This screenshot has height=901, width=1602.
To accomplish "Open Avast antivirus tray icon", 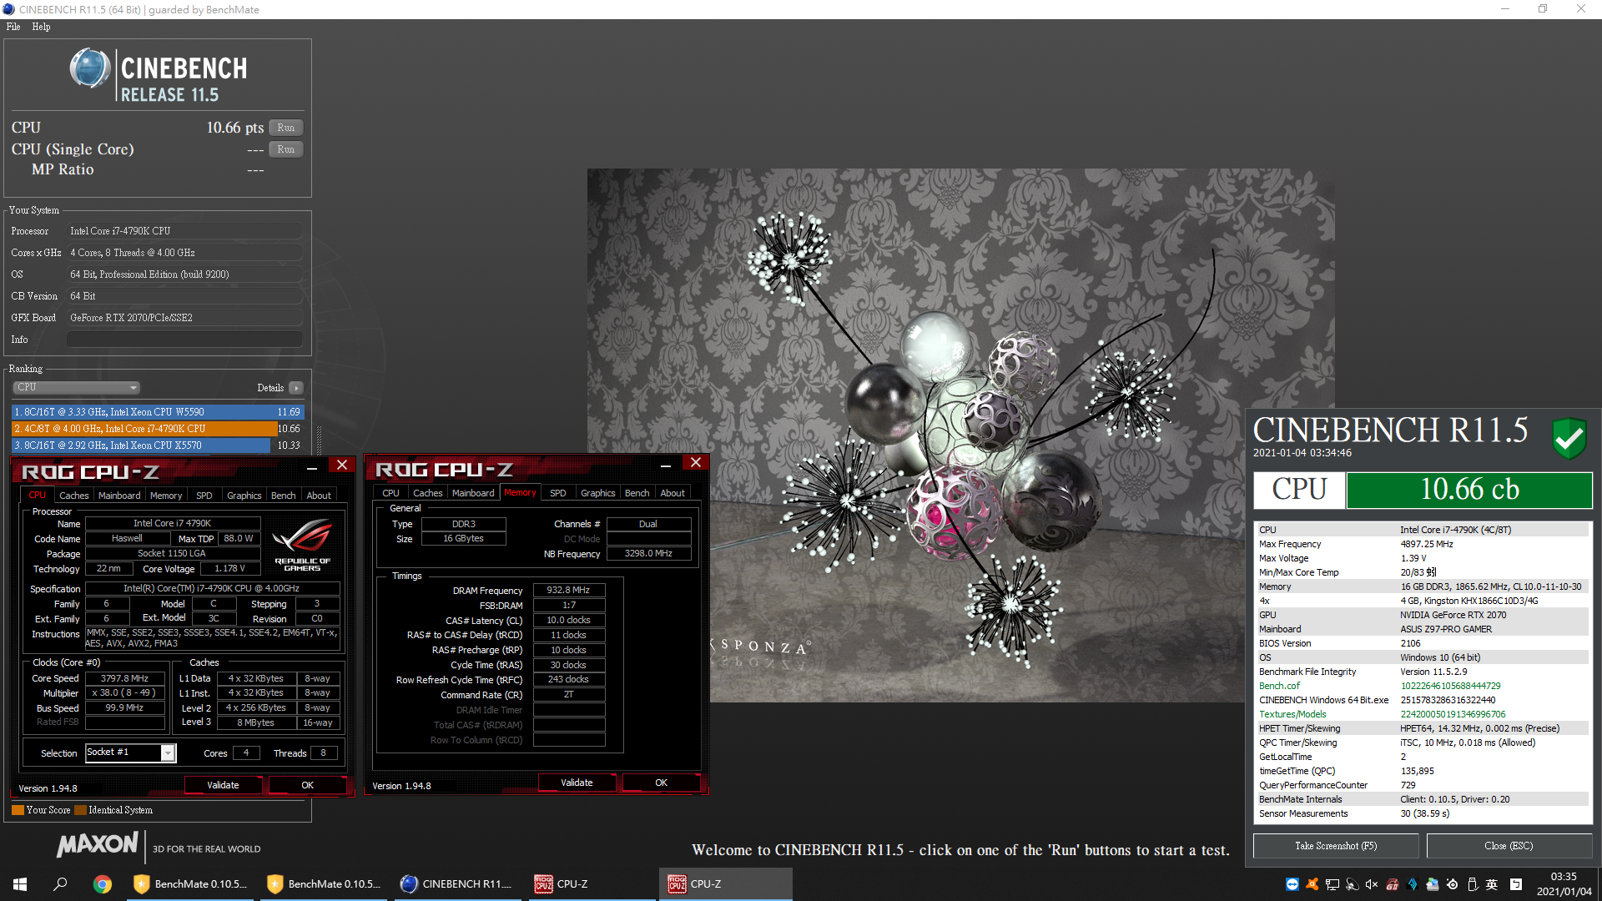I will (x=1312, y=884).
